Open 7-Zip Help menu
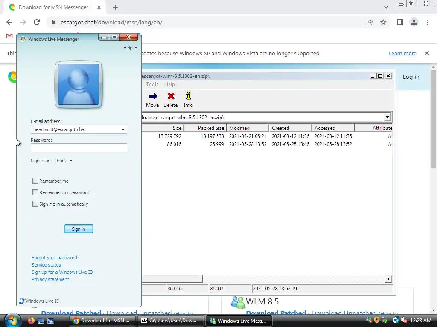The height and width of the screenshot is (327, 437). [169, 84]
